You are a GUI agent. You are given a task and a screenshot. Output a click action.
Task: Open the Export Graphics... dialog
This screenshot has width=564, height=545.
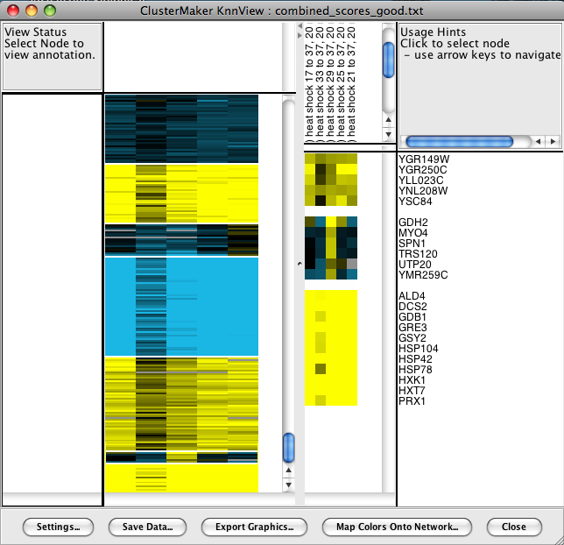(x=254, y=527)
